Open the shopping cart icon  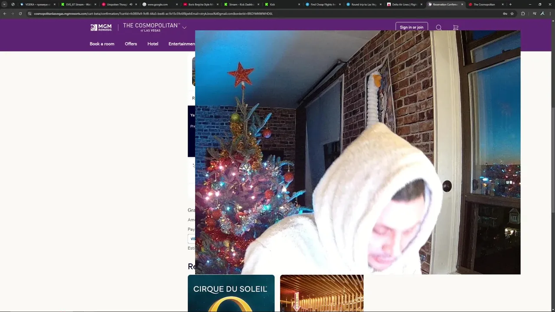click(455, 27)
